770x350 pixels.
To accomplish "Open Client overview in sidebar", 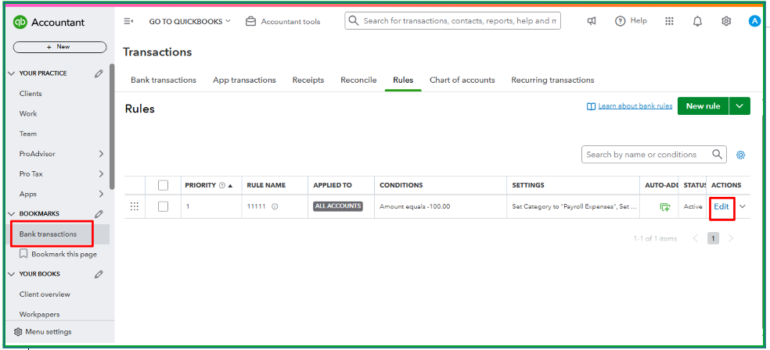I will click(x=45, y=295).
